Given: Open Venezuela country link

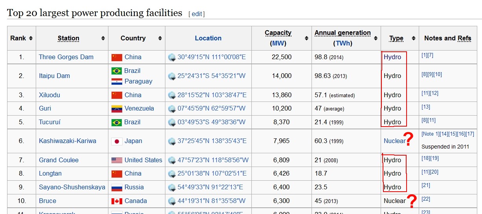Looking at the screenshot, I should point(139,108).
